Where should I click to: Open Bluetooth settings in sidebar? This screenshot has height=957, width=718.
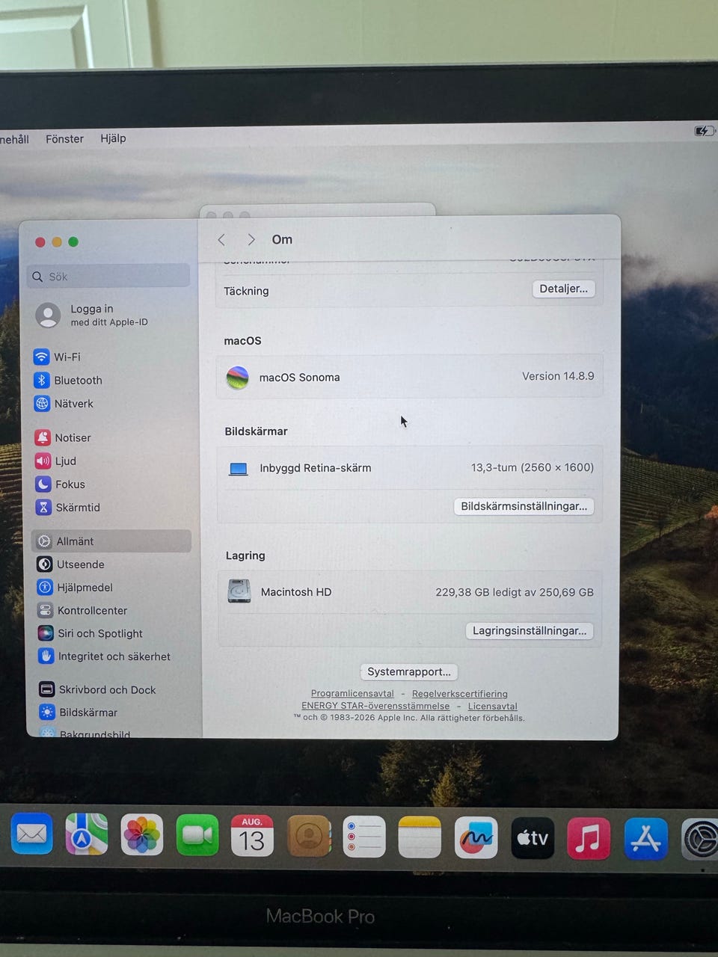(68, 380)
